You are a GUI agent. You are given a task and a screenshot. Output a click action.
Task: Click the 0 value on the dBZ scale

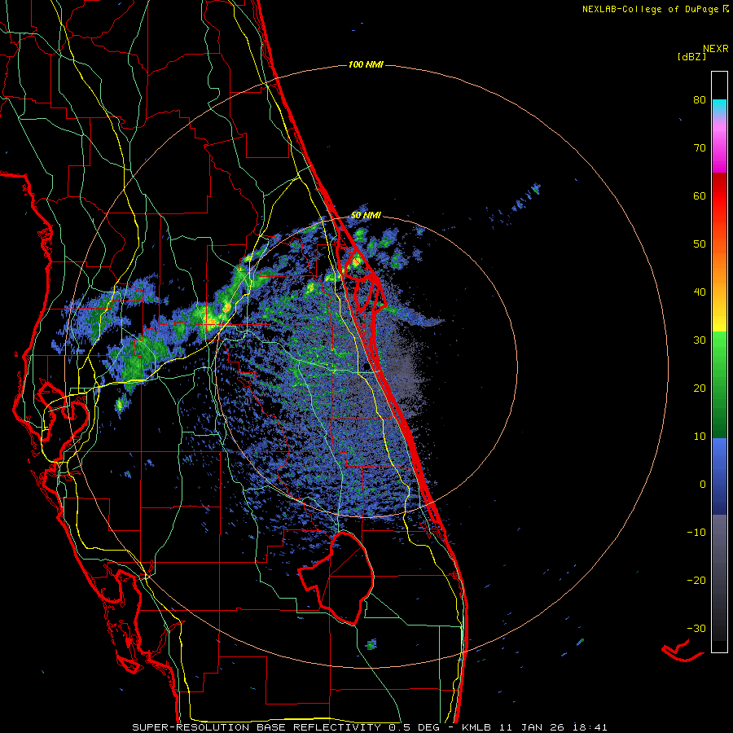[703, 485]
